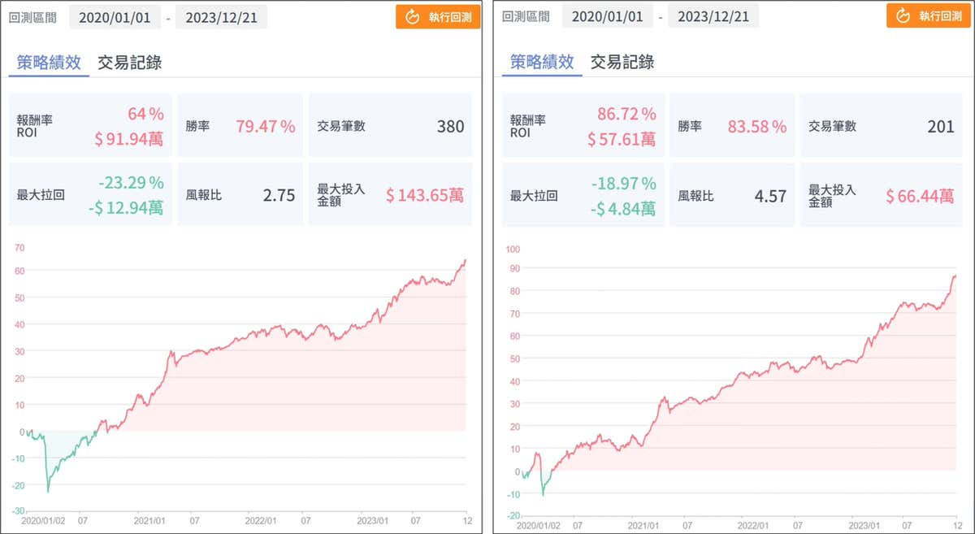The height and width of the screenshot is (534, 975).
Task: Switch to the 交易記錄 tab in the left panel
Action: 129,63
